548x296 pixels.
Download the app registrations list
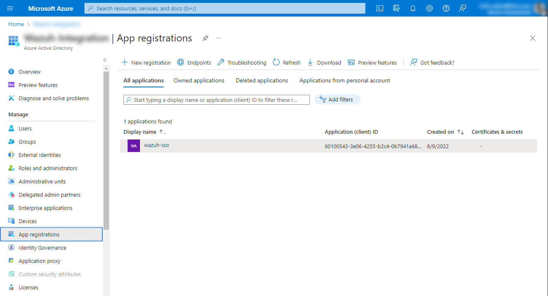point(324,63)
